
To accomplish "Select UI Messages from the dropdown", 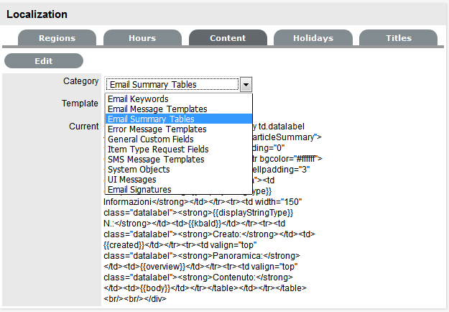I will pos(132,180).
